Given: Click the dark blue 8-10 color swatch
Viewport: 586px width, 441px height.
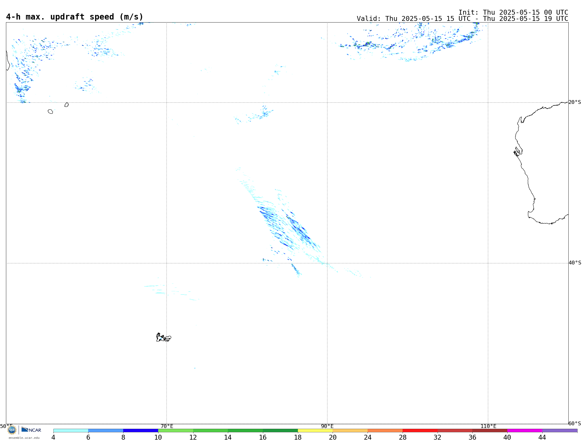Looking at the screenshot, I should (x=141, y=431).
